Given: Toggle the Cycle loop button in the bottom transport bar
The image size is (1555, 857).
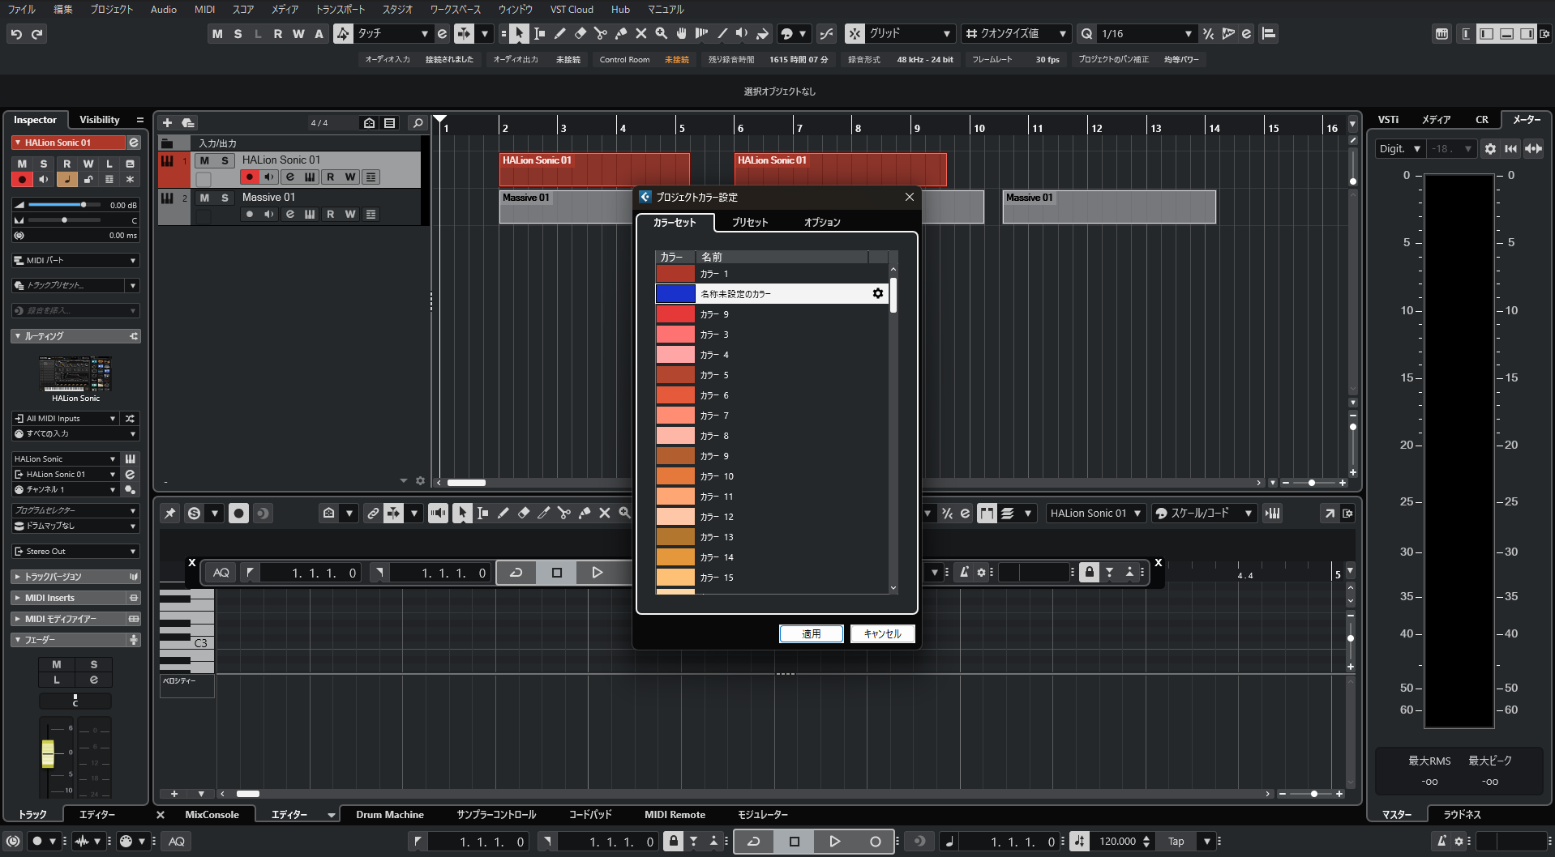Looking at the screenshot, I should [x=753, y=842].
